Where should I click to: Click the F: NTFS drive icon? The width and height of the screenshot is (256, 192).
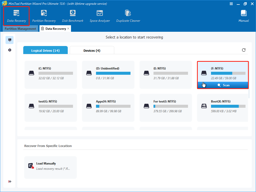[204, 73]
